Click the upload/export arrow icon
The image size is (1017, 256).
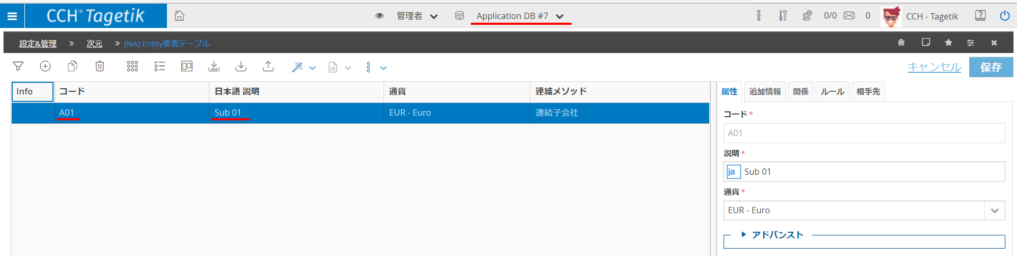pyautogui.click(x=268, y=67)
